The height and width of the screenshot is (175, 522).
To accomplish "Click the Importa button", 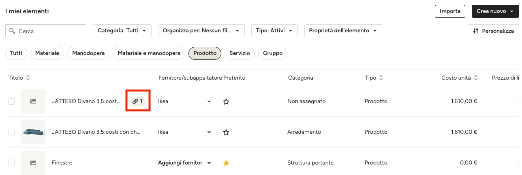I will coord(450,11).
